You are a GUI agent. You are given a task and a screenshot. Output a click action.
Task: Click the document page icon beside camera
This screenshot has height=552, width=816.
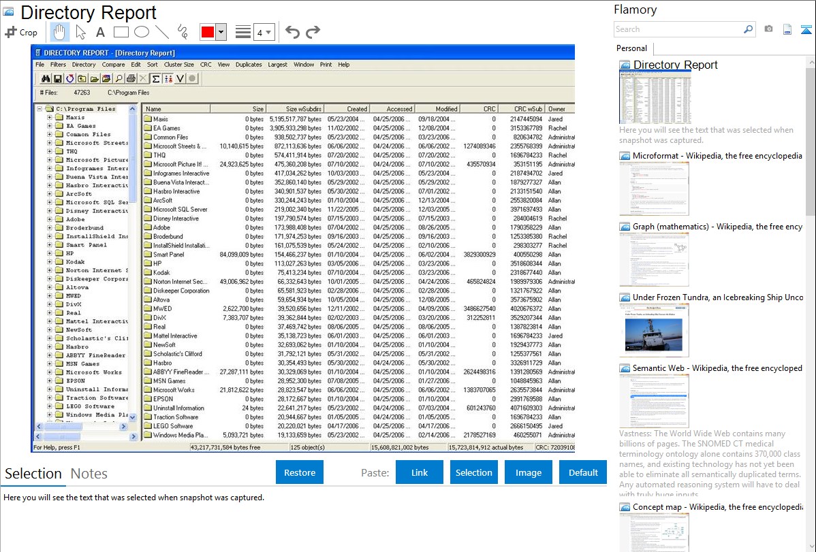click(x=787, y=29)
